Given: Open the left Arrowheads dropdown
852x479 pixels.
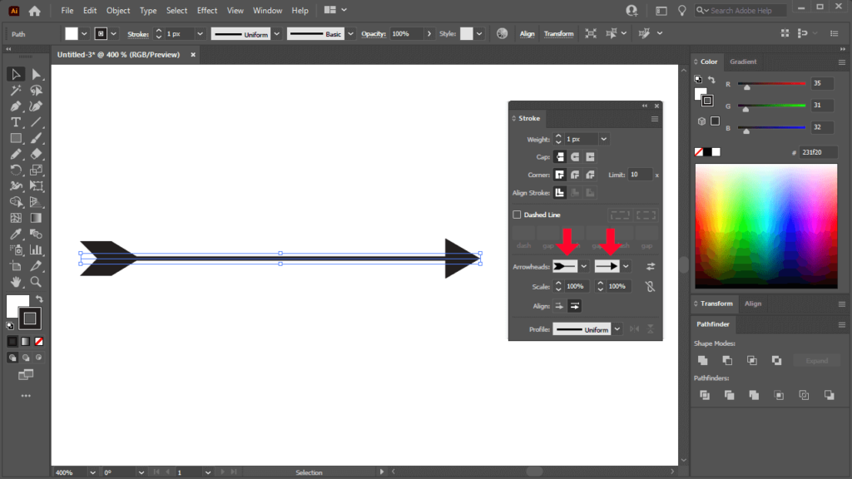Looking at the screenshot, I should [x=584, y=265].
